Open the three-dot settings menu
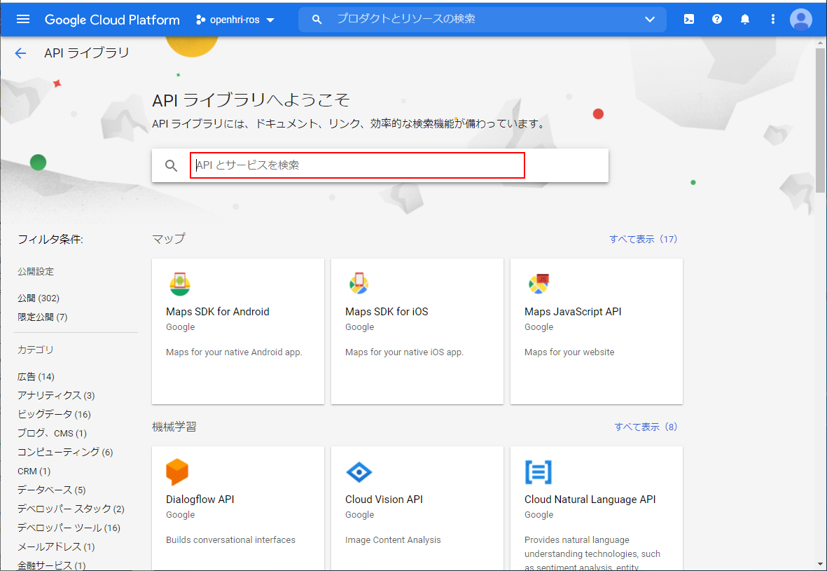 point(772,20)
